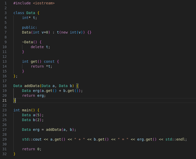Click the '#include' directive on line 1
Screen dimensions: 196x159
click(x=22, y=3)
